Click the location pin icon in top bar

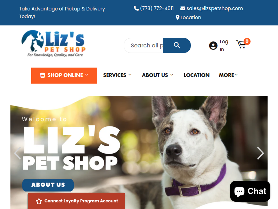(177, 17)
